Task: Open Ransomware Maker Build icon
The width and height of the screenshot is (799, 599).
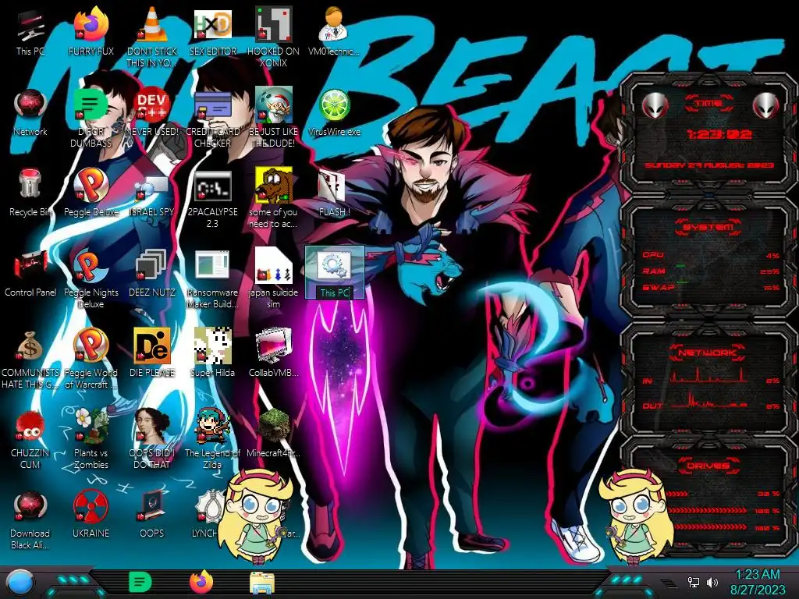Action: pyautogui.click(x=213, y=278)
